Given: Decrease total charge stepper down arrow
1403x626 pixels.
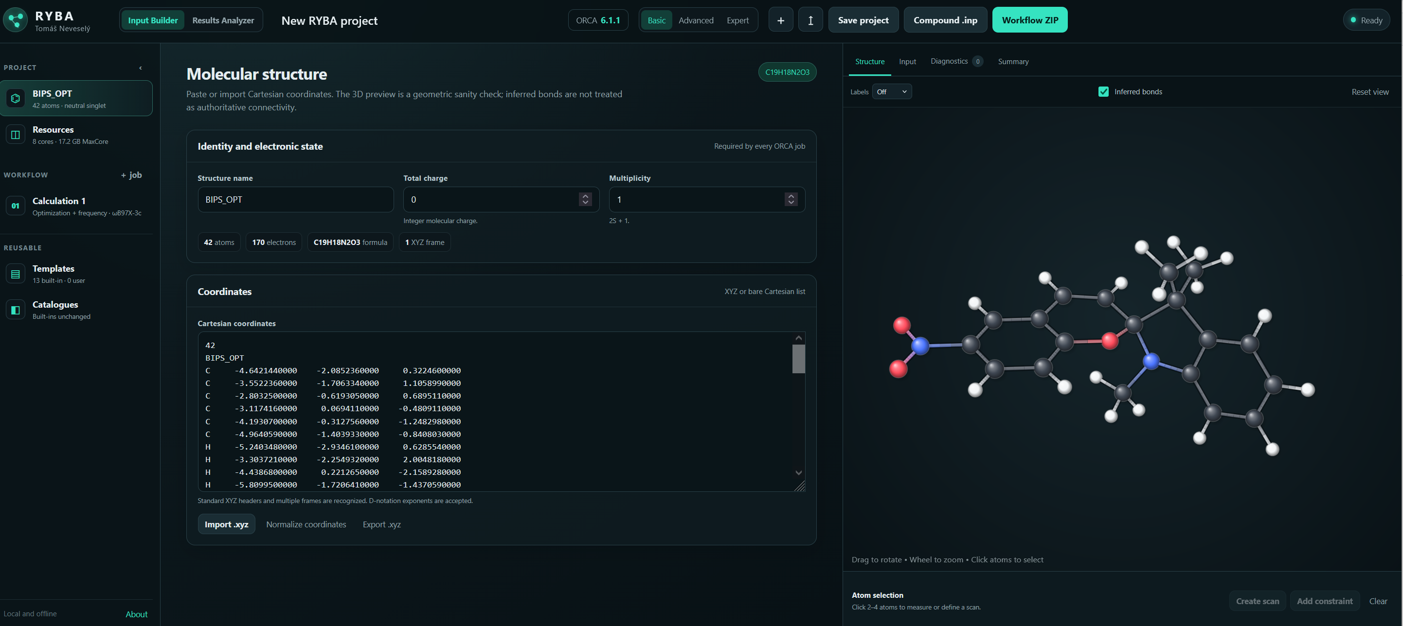Looking at the screenshot, I should (585, 203).
